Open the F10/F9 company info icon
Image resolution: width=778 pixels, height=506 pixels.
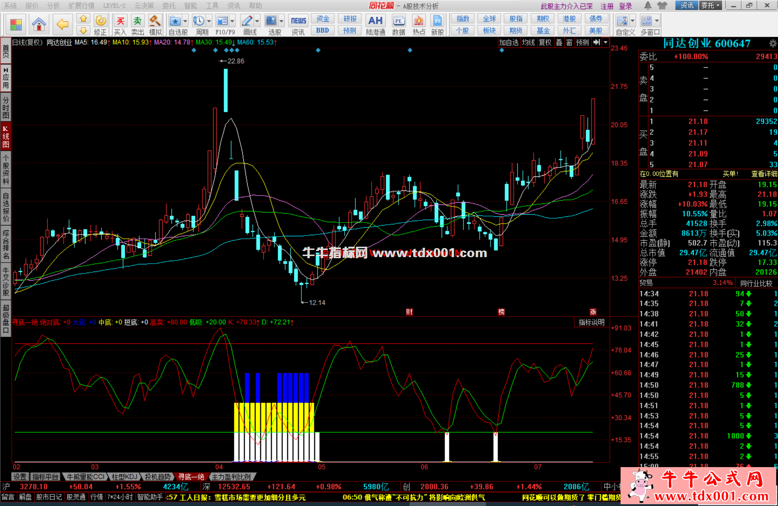pyautogui.click(x=222, y=21)
